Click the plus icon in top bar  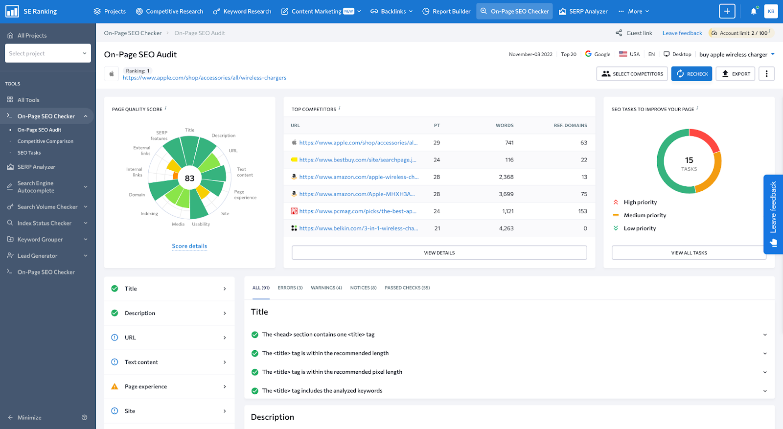(x=727, y=11)
